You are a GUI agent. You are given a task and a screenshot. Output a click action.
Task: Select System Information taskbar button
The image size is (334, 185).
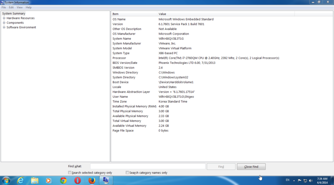coord(106,180)
